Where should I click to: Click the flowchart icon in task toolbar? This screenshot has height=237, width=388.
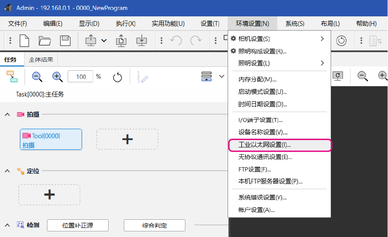tap(12, 77)
